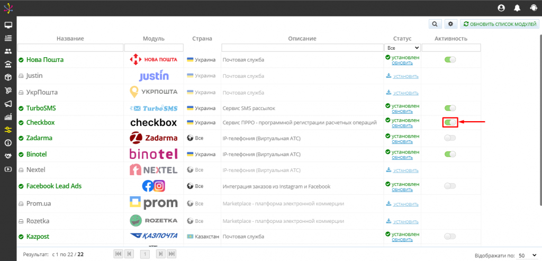Click ОБНОВИТЬ link for Kazpost
Screen dimensions: 542x261
click(402, 240)
